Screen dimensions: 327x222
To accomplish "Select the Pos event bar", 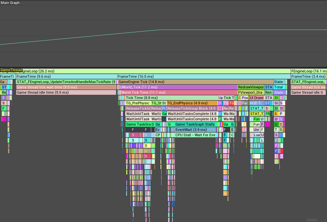I will point(245,98).
